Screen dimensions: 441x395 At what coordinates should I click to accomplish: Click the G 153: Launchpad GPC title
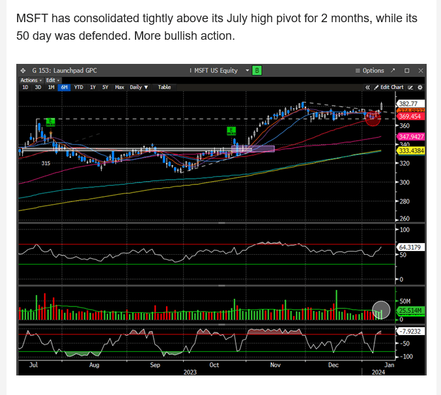tap(64, 70)
